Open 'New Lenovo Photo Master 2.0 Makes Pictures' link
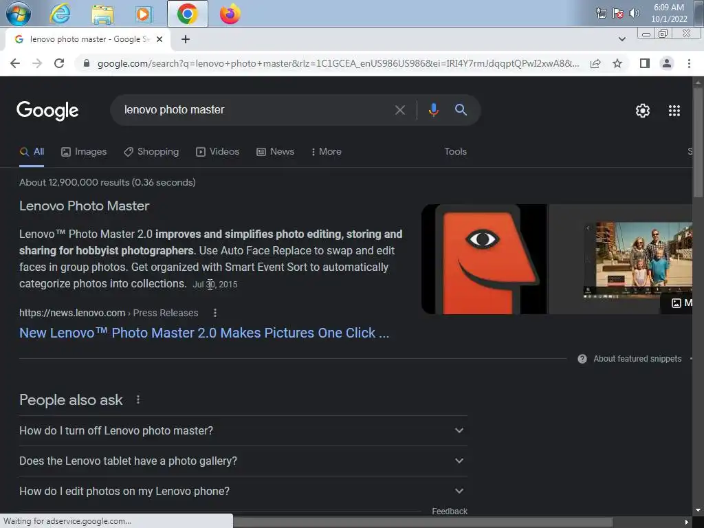 [x=204, y=333]
